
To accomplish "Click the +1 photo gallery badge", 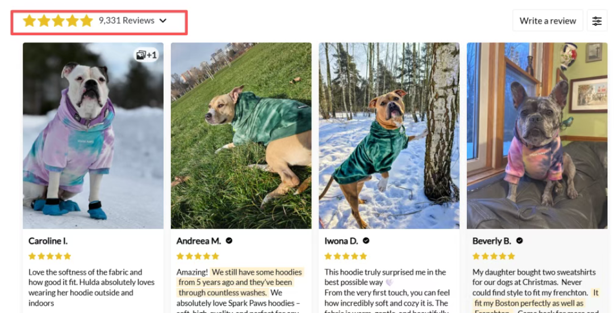I will point(147,55).
